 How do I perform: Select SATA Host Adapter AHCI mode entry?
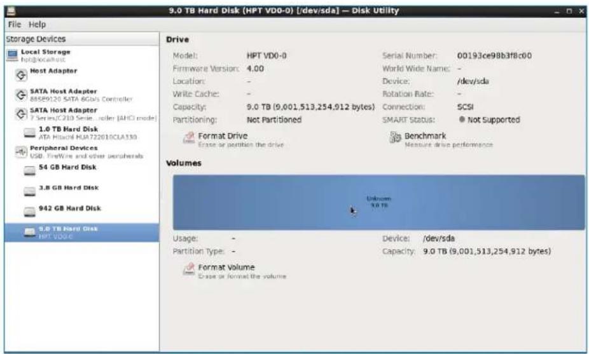coord(82,114)
